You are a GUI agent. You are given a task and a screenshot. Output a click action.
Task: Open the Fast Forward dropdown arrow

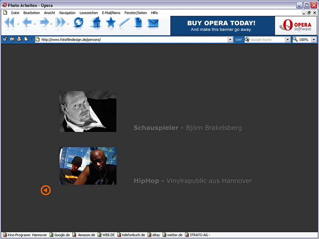68,24
